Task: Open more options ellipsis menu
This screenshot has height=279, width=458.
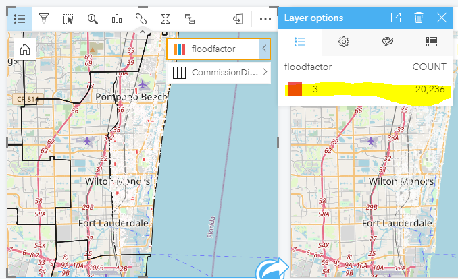Action: [x=265, y=19]
